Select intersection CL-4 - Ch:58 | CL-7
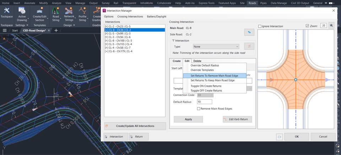341x155 pixels. point(135,48)
